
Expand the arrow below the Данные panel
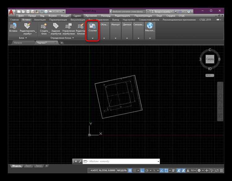tap(127, 38)
